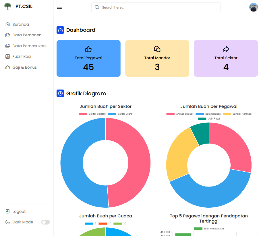Open Beranda in the sidebar

[x=20, y=24]
